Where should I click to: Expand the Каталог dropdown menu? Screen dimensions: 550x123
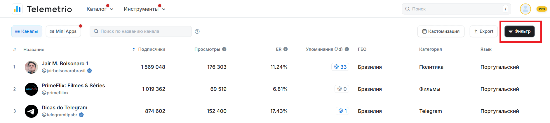click(100, 9)
